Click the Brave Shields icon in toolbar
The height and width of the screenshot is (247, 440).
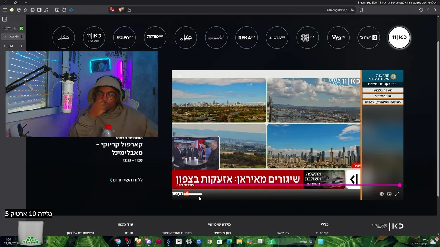pos(19,10)
